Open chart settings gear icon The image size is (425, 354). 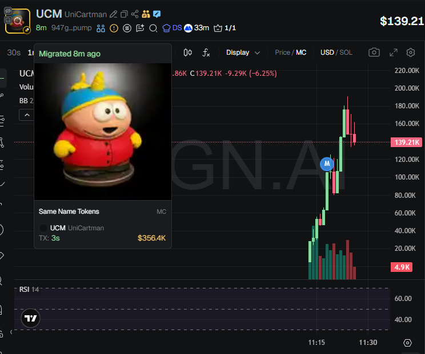point(411,52)
